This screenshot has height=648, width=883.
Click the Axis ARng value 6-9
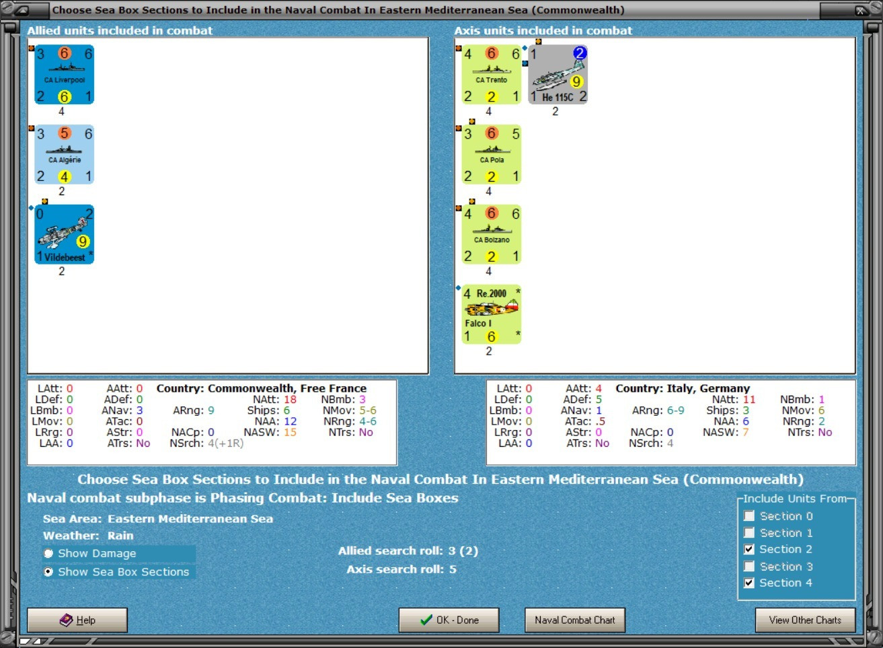[x=676, y=410]
